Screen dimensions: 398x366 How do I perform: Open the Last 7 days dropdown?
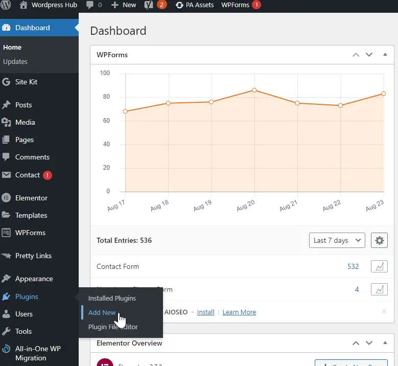pyautogui.click(x=337, y=240)
